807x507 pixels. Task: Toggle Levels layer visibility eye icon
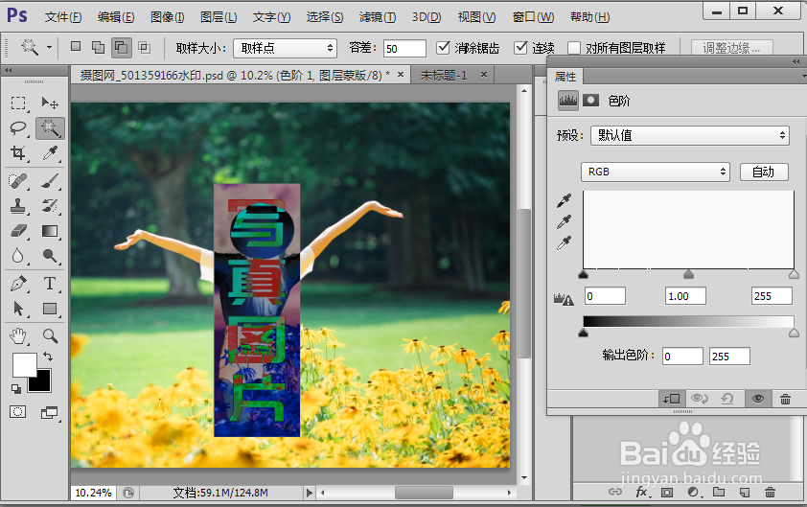(757, 399)
